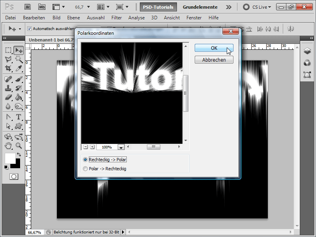
Task: Select the Path Selection tool
Action: [x=8, y=126]
